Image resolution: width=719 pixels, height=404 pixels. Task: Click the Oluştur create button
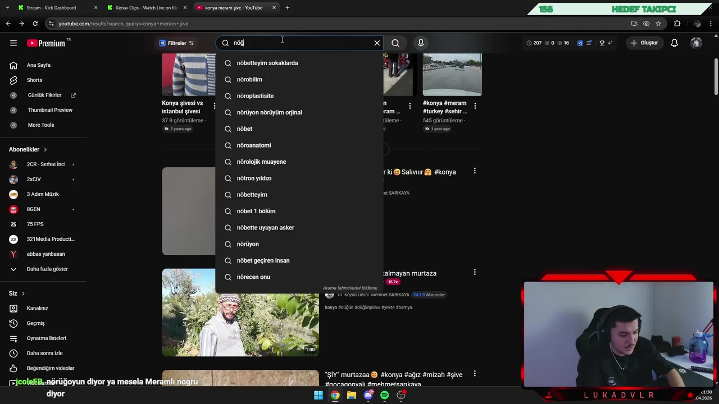pos(644,43)
